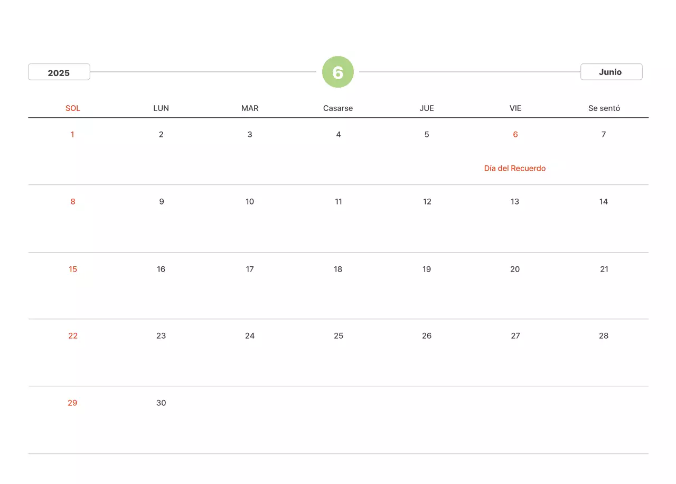Image resolution: width=676 pixels, height=484 pixels.
Task: Select day 15 on the calendar
Action: click(x=73, y=269)
